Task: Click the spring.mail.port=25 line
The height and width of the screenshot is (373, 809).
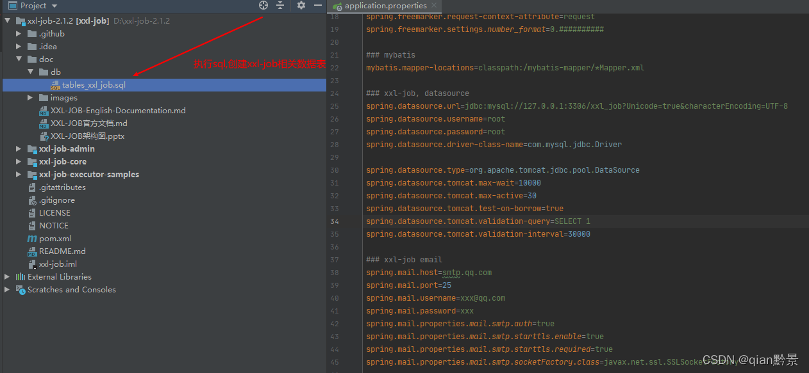Action: (x=408, y=285)
